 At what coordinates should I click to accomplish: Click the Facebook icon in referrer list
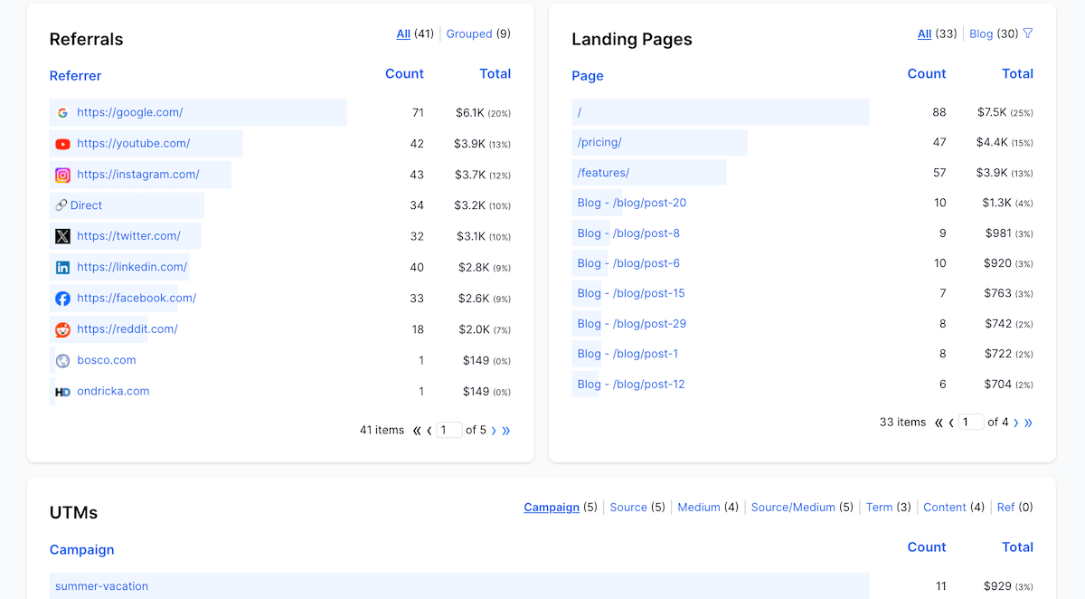pos(62,299)
